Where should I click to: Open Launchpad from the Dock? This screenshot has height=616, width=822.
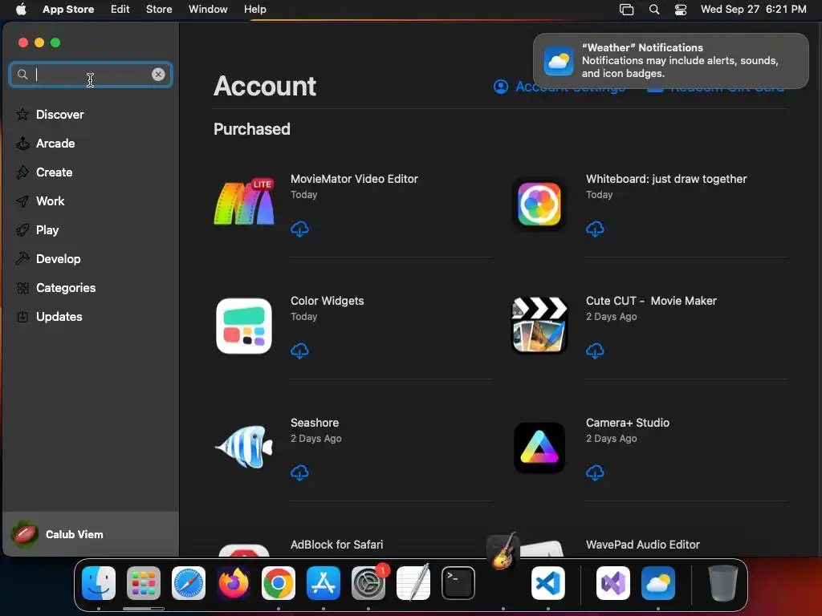(144, 583)
